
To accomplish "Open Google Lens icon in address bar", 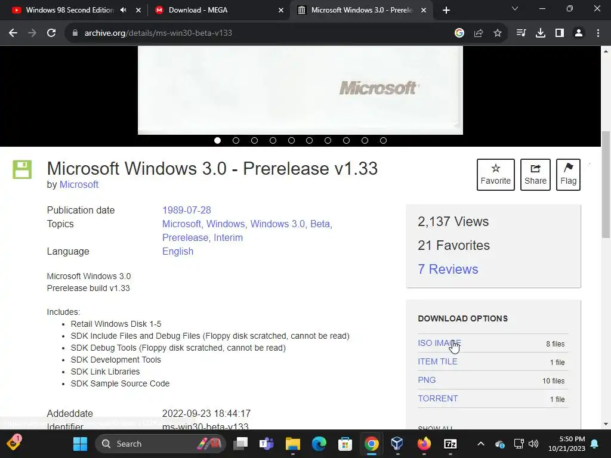I will (459, 33).
